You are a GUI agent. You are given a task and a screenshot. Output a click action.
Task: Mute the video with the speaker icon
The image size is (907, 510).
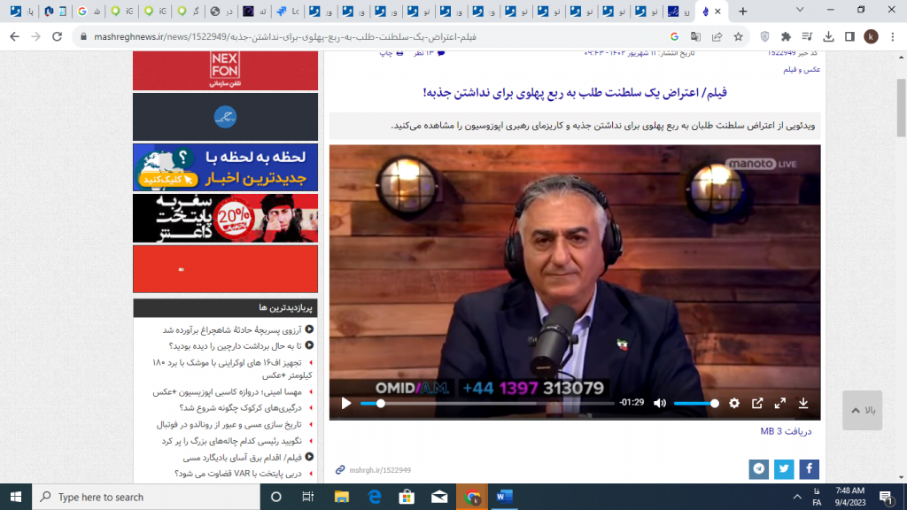coord(660,404)
